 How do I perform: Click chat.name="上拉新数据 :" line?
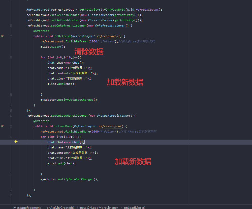[70, 147]
